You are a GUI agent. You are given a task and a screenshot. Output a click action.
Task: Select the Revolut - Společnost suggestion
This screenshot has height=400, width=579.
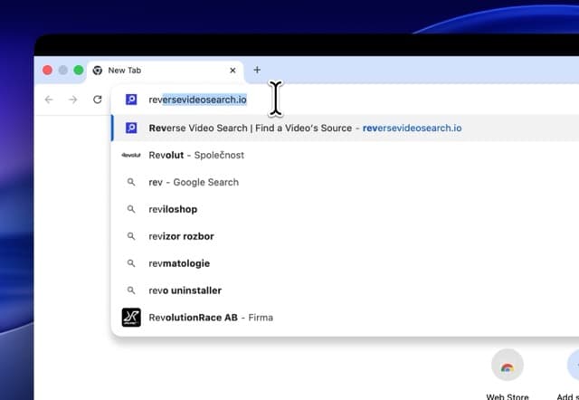(346, 155)
